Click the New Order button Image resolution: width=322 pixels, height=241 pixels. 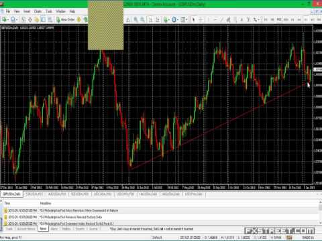click(66, 19)
